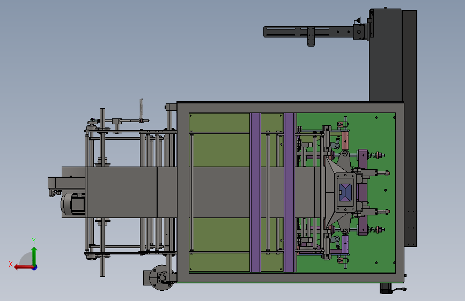This screenshot has height=301, width=465.
Task: Select the lavender roller near the plate's bottom
Action: pyautogui.click(x=345, y=244)
